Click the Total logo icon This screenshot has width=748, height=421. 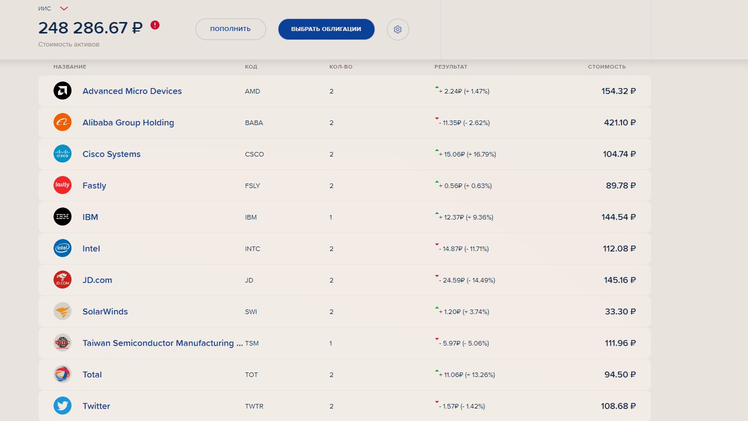point(62,374)
